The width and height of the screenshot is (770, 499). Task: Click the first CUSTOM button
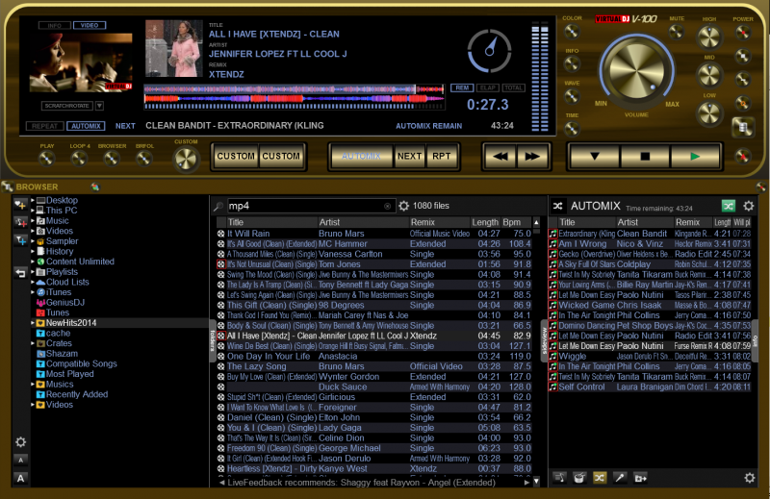[236, 157]
